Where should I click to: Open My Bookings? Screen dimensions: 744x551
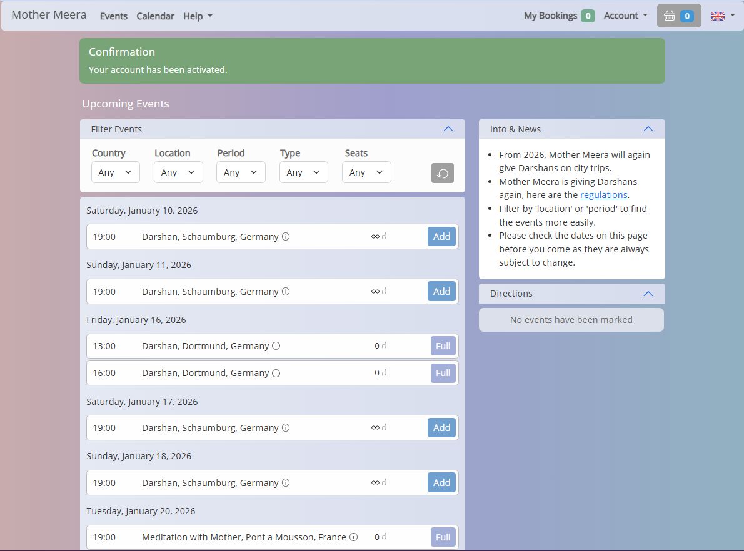(x=553, y=15)
